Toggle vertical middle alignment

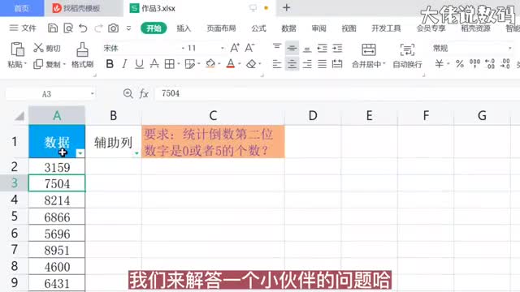click(x=292, y=49)
